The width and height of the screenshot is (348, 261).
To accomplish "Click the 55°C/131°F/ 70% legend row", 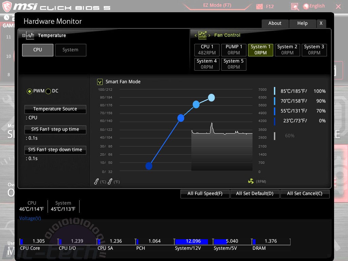I will (x=300, y=111).
